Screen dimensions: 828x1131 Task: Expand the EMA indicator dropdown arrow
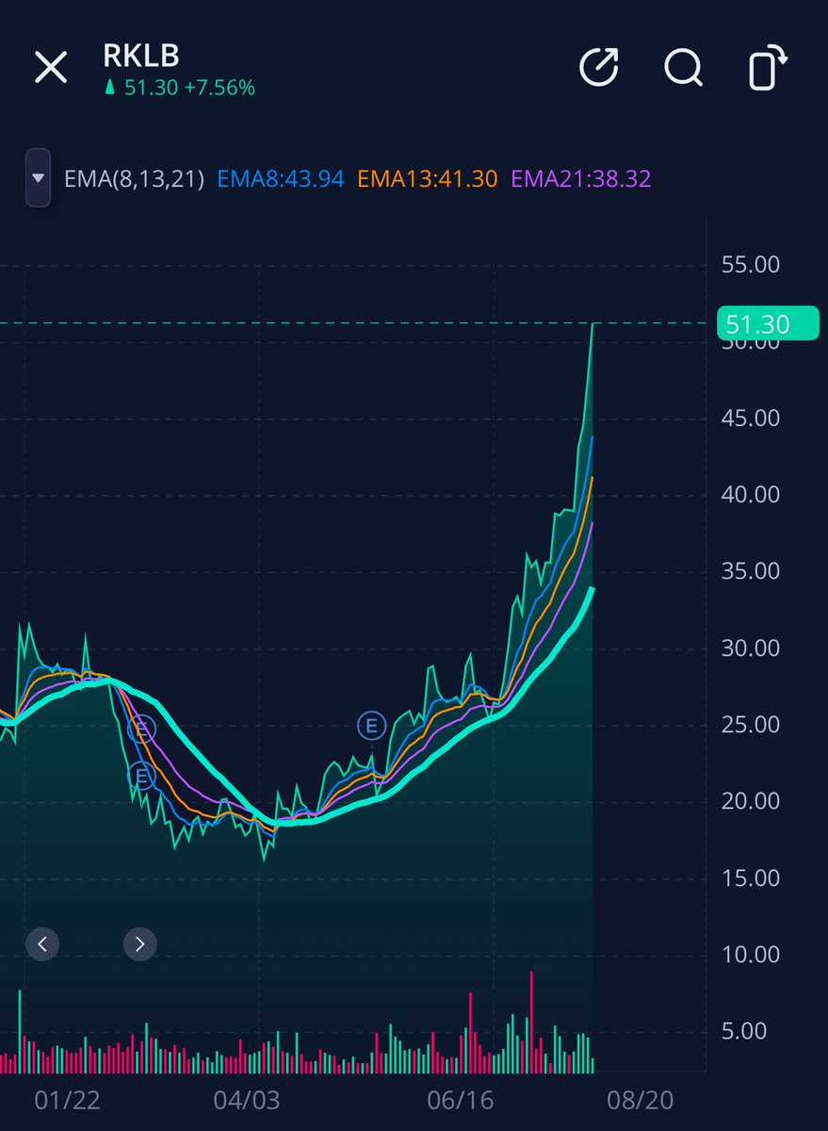[38, 177]
